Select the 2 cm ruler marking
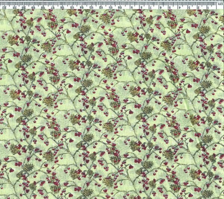Screen dimensions: 224x199 coord(198,7)
